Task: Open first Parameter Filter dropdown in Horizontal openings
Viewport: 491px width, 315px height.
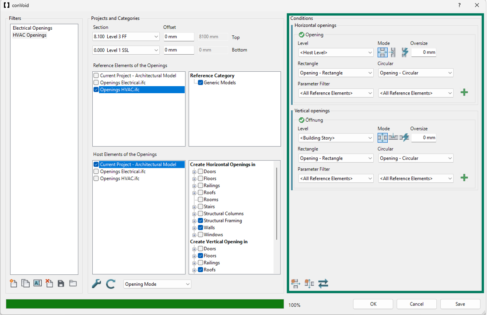Action: (x=336, y=93)
